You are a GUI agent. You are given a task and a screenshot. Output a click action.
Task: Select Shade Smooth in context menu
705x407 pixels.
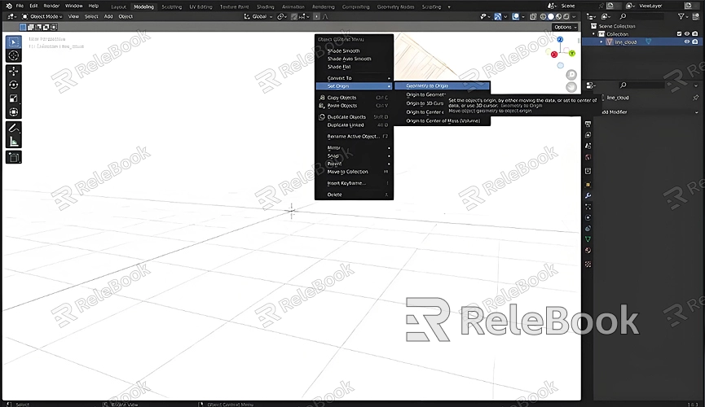click(355, 50)
